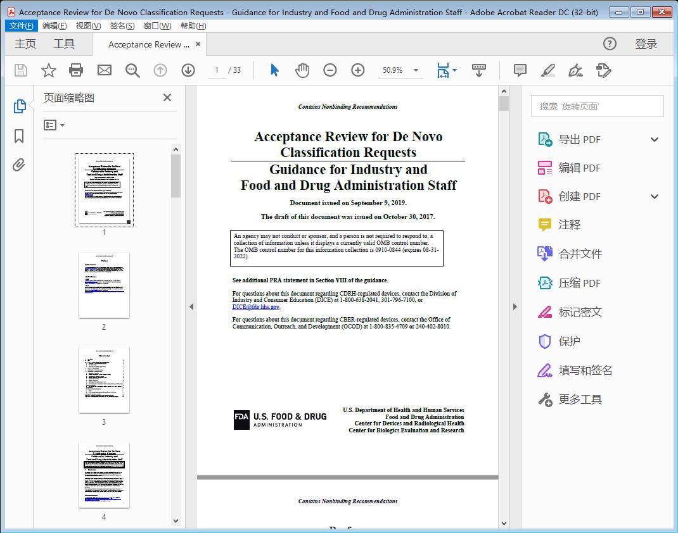
Task: Open the zoom level dropdown
Action: coord(416,70)
